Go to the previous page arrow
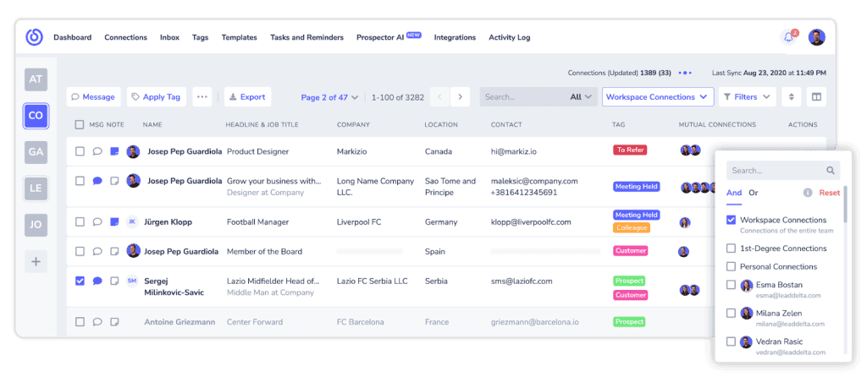 click(439, 96)
